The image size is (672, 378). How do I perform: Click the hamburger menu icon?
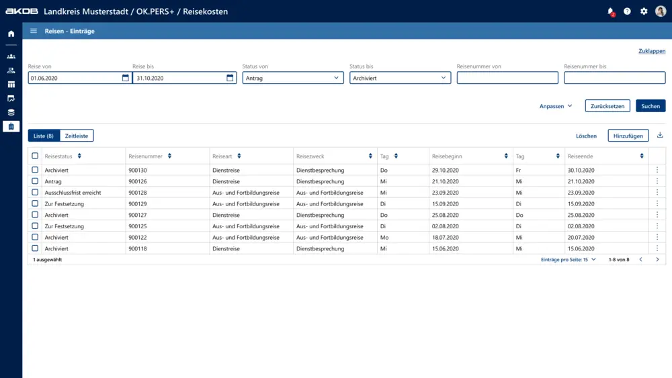(34, 31)
